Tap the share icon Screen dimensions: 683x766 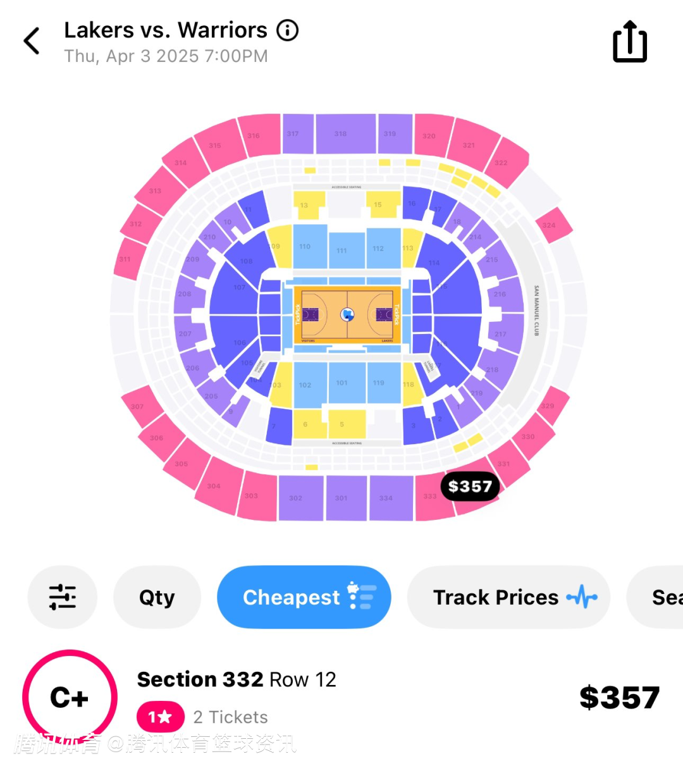[630, 42]
